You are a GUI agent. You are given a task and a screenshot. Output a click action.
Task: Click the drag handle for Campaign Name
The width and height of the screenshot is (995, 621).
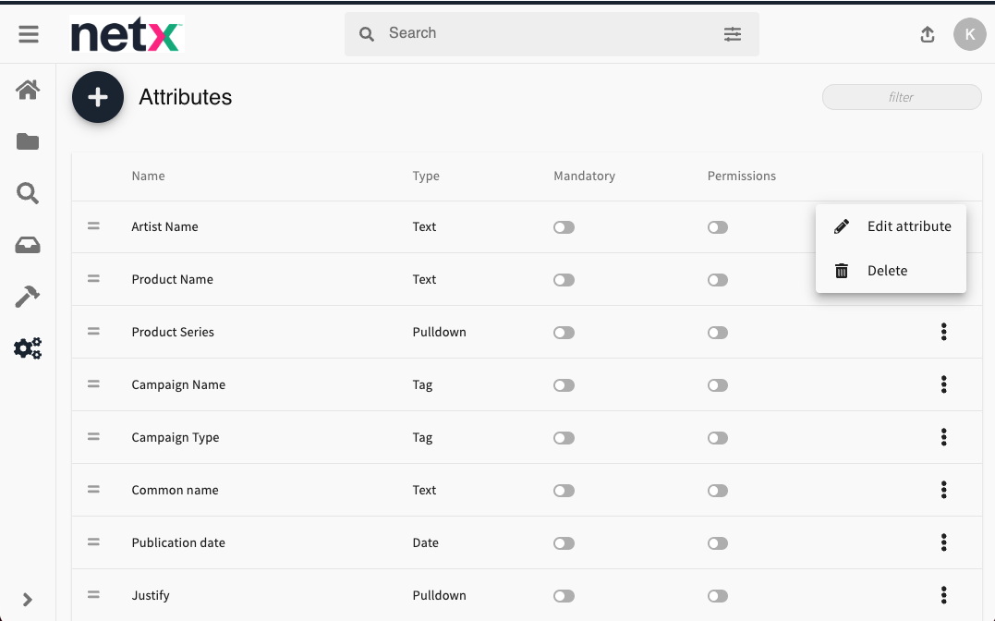point(93,384)
